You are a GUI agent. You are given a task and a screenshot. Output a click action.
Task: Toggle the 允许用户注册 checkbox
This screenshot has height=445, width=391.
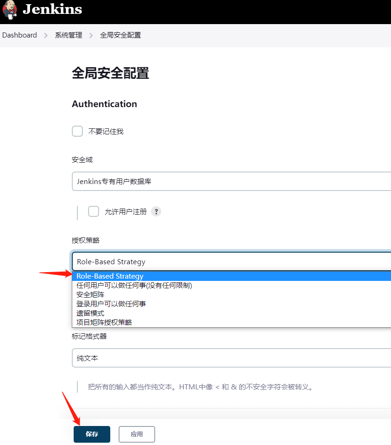pos(94,212)
